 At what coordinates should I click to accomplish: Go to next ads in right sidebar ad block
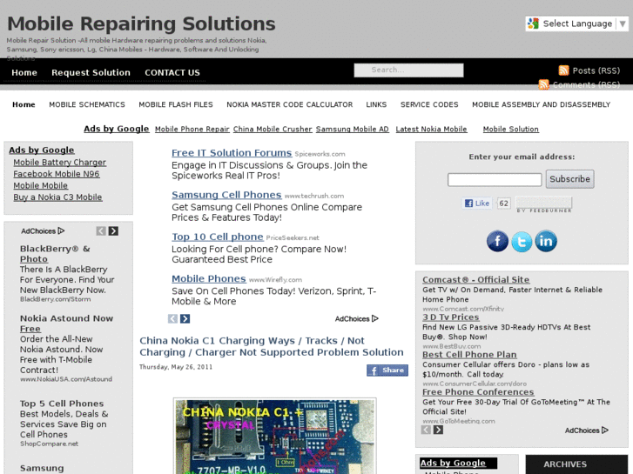[x=439, y=430]
